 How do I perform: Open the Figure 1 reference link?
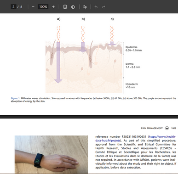click(x=15, y=98)
